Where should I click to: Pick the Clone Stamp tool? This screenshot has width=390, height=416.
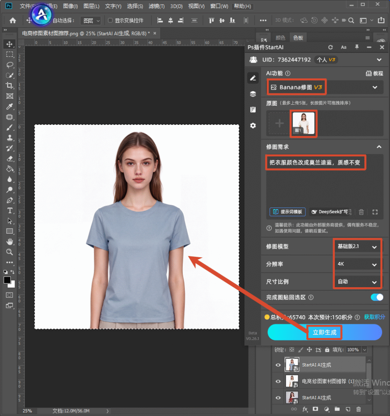tap(10, 138)
